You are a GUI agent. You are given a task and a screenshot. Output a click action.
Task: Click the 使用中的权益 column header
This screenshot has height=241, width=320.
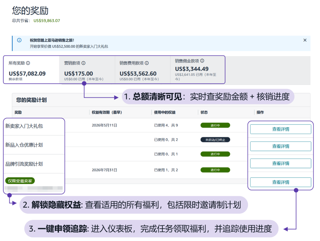coord(165,112)
